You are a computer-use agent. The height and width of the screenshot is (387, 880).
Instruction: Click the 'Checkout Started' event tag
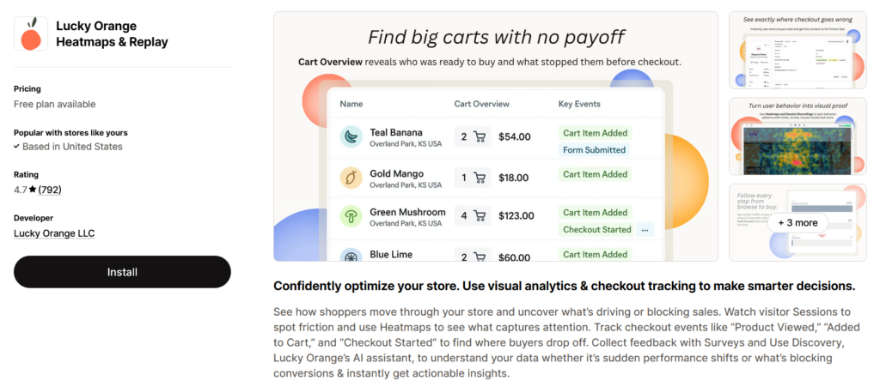pos(596,229)
